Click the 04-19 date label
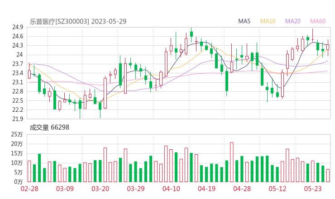This screenshot has width=335, height=199. point(206,189)
